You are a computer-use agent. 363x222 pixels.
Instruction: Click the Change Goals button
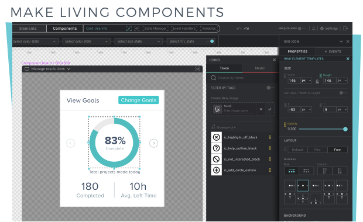tap(138, 100)
